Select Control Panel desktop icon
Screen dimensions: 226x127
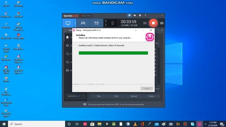6,48
